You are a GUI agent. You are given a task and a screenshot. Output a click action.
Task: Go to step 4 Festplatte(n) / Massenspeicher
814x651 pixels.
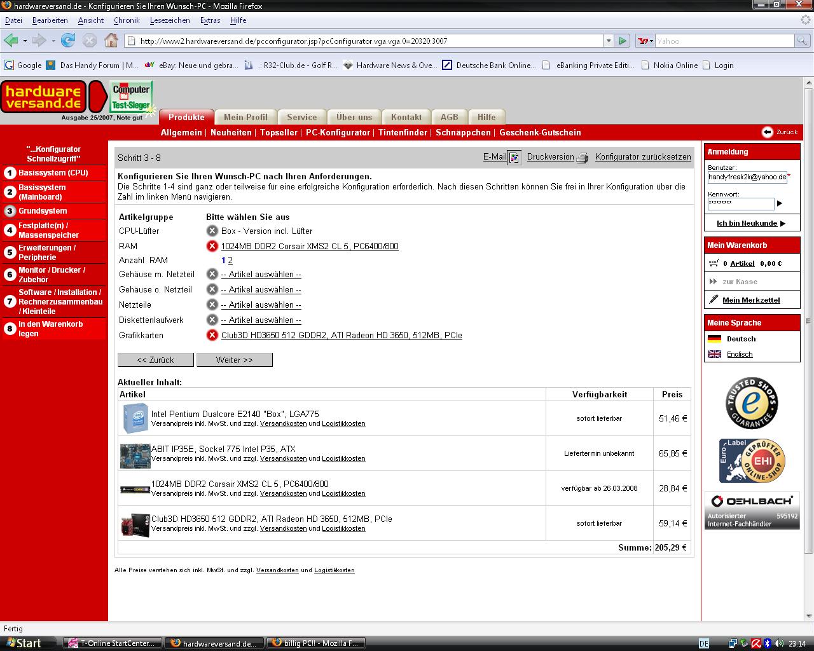coord(53,230)
